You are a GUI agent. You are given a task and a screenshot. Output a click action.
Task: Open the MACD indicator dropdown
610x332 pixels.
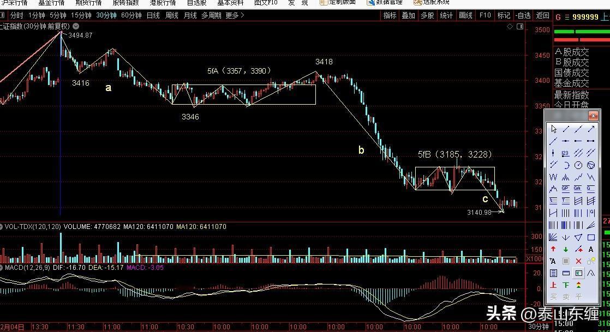tap(1, 268)
